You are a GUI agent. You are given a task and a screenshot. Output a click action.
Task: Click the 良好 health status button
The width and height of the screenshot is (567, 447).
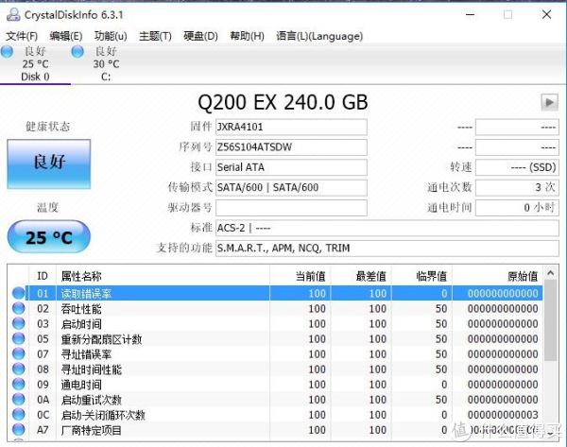click(x=48, y=161)
